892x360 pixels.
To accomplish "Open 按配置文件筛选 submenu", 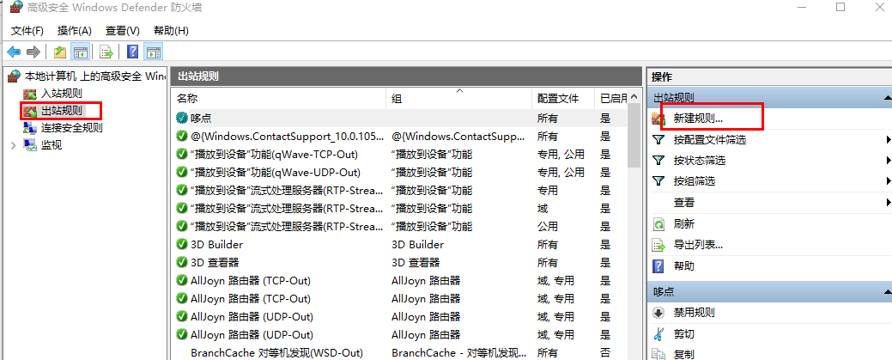I will 769,139.
